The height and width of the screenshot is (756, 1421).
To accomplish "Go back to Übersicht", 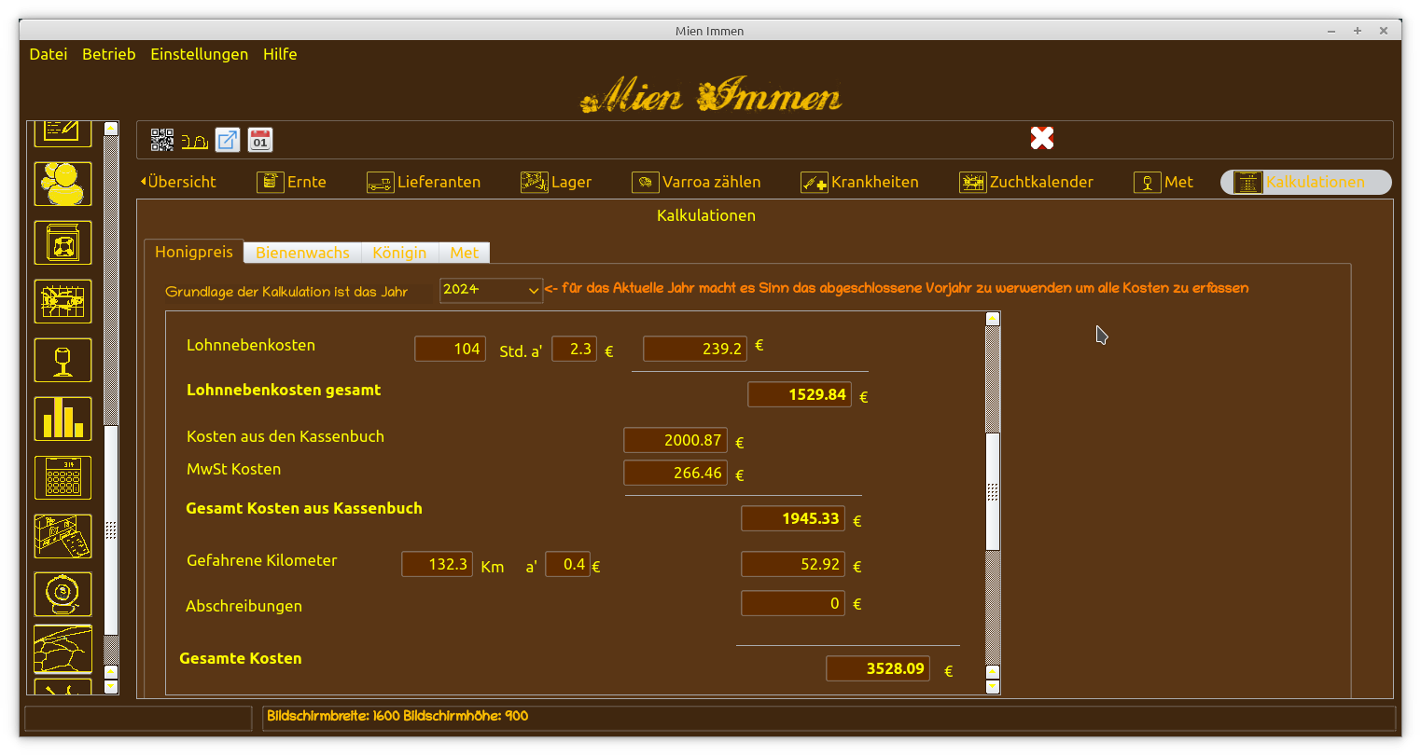I will (178, 182).
